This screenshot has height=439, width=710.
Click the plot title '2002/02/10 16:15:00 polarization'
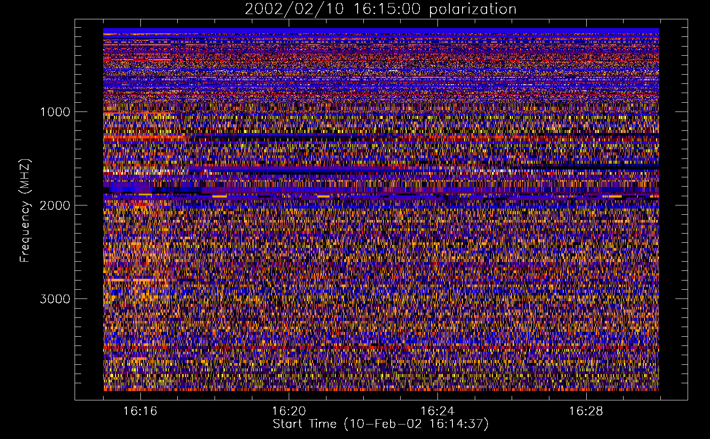coord(380,9)
